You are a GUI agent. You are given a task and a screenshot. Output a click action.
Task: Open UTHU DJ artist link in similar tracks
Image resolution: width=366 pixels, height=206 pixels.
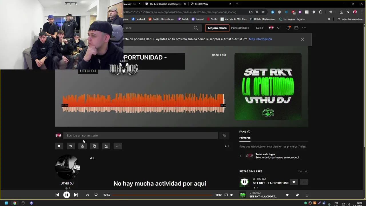point(259,179)
